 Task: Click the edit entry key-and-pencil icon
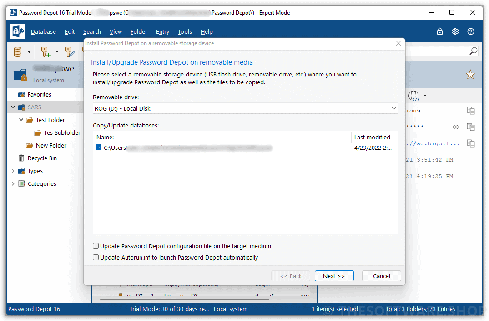(70, 52)
